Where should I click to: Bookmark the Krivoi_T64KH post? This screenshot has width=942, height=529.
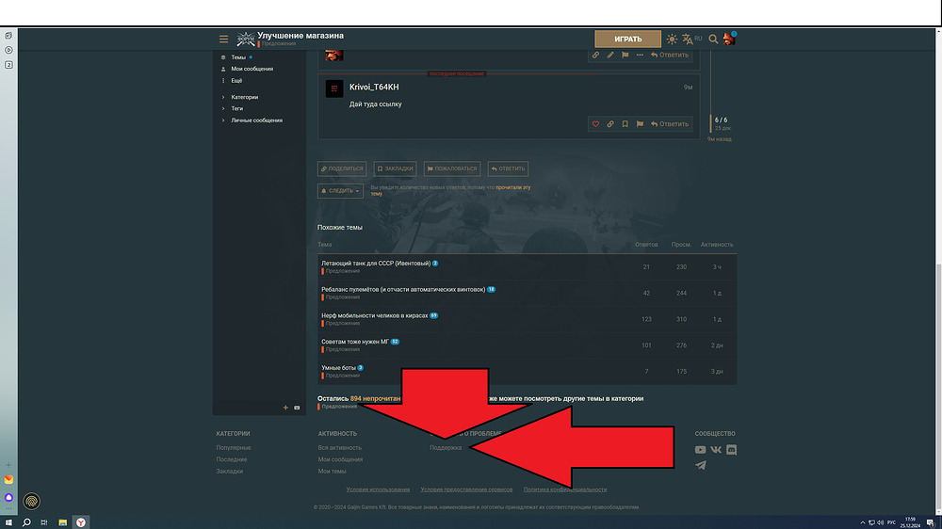click(625, 123)
